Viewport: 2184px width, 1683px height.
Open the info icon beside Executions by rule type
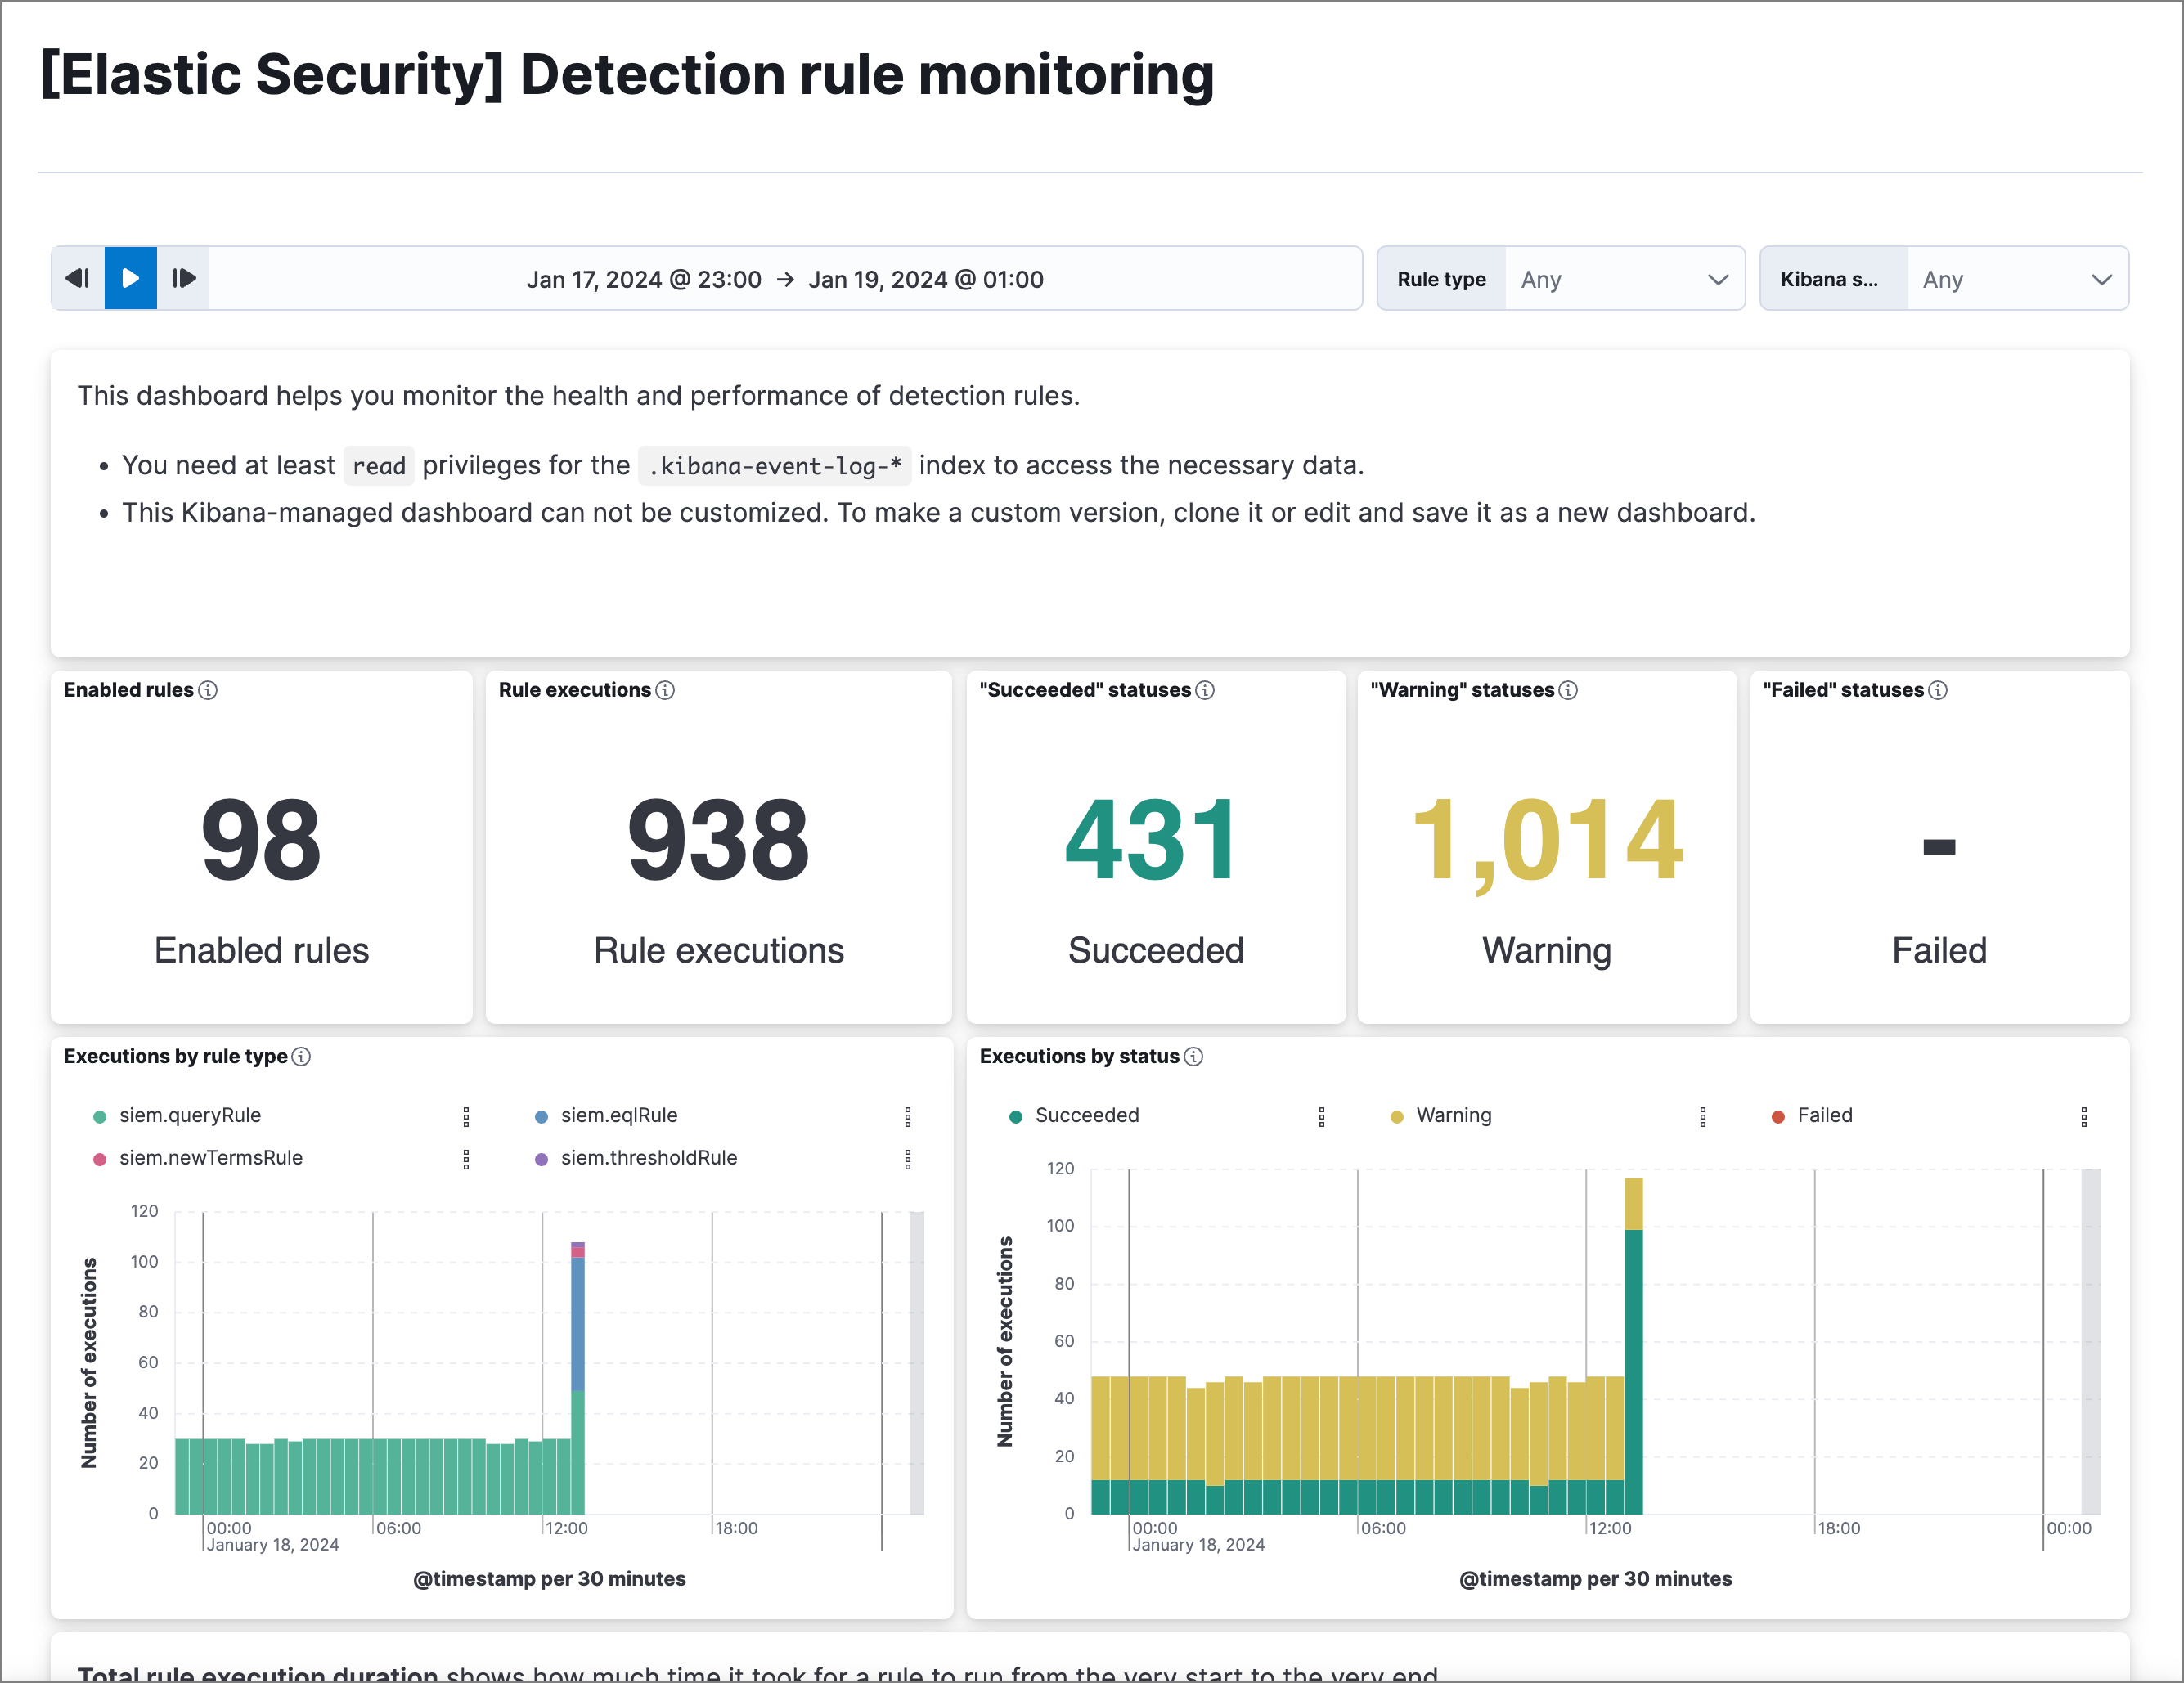click(303, 1056)
